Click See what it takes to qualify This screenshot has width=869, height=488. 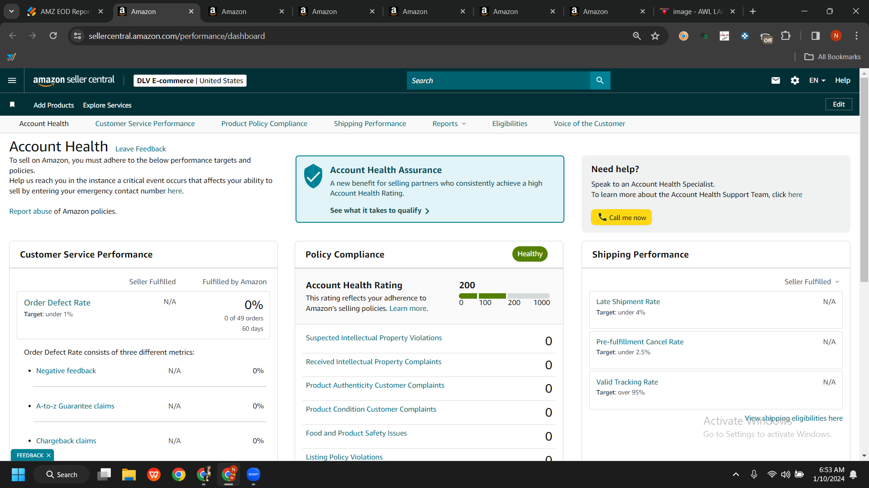click(380, 211)
